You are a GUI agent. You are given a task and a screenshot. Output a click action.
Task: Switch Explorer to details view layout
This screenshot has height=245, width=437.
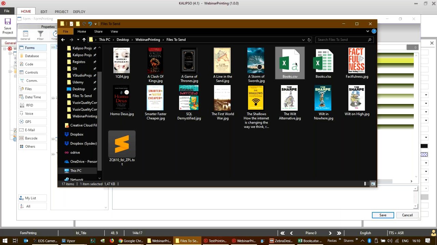(x=366, y=184)
